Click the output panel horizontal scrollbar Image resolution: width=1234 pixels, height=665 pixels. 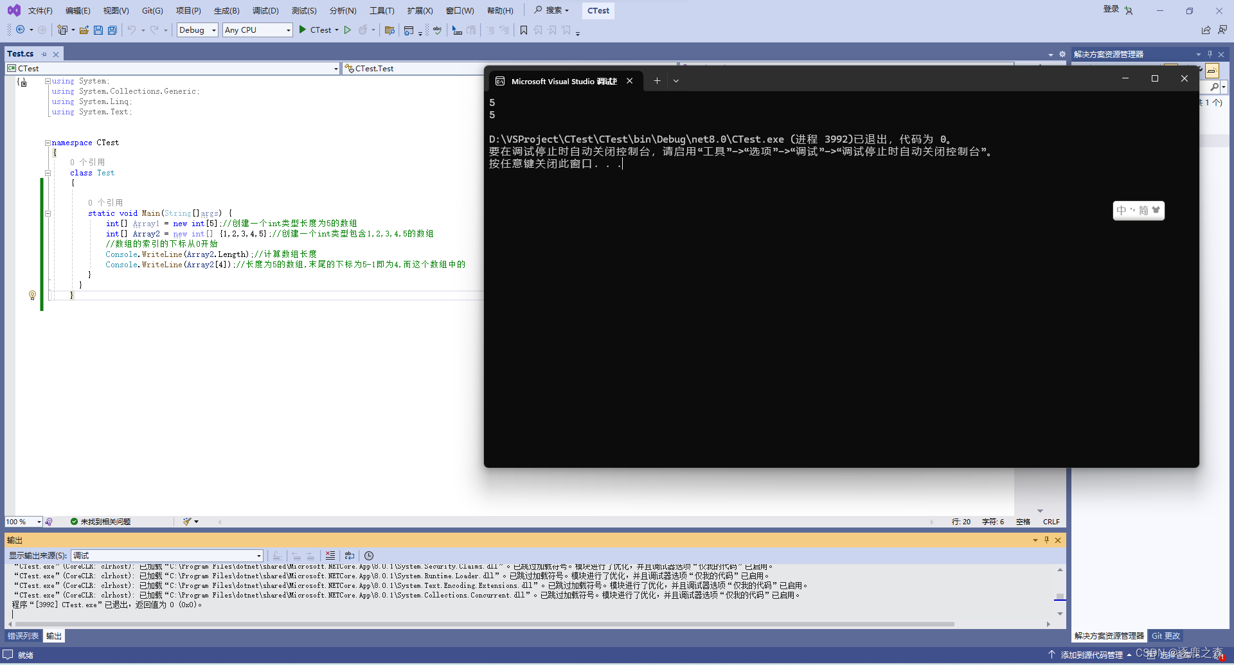coord(485,624)
